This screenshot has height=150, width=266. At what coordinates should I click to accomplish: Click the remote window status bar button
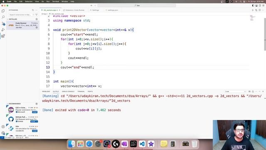pos(2,137)
